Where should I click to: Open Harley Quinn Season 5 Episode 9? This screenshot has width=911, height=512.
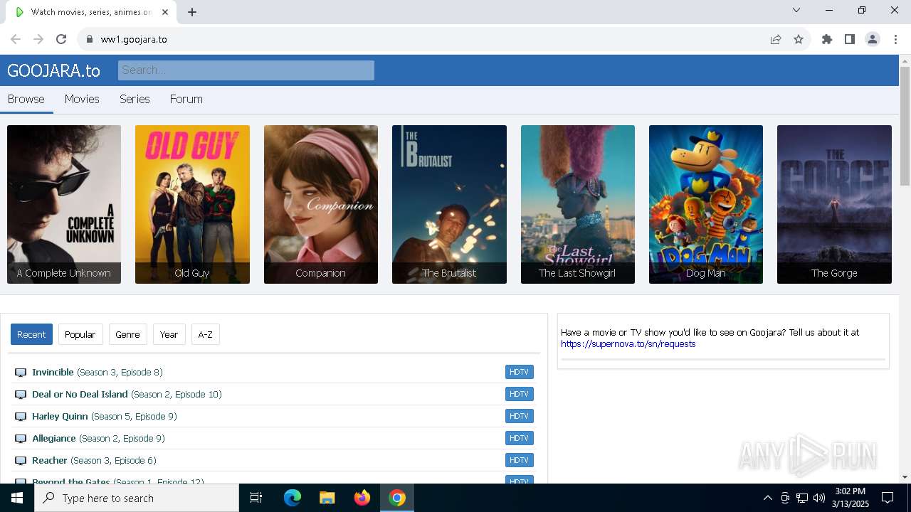click(105, 416)
